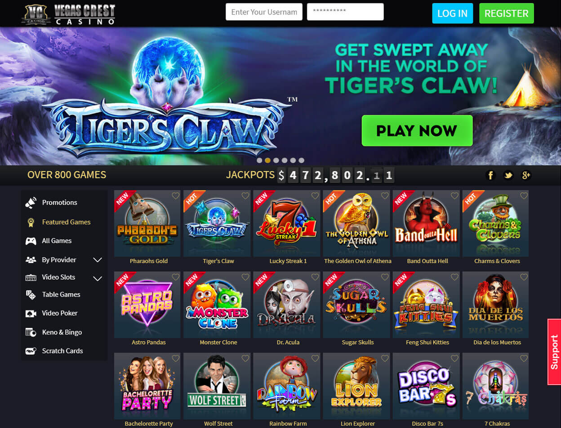Open the Twitter social icon
The image size is (561, 428).
(508, 175)
